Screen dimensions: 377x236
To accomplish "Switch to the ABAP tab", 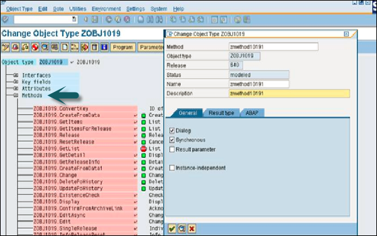I will click(252, 113).
